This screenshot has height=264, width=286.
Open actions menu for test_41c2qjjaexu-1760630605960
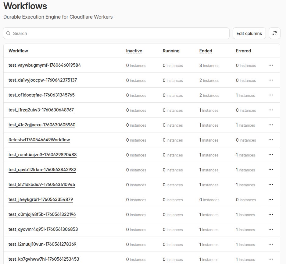click(271, 125)
